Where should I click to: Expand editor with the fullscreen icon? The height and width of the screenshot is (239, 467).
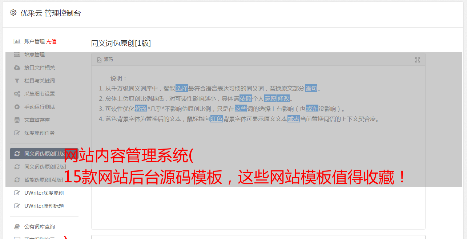click(x=418, y=60)
